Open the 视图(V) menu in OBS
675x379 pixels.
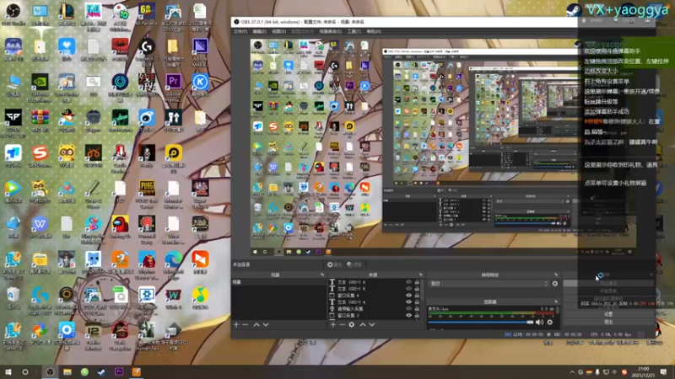pos(279,31)
